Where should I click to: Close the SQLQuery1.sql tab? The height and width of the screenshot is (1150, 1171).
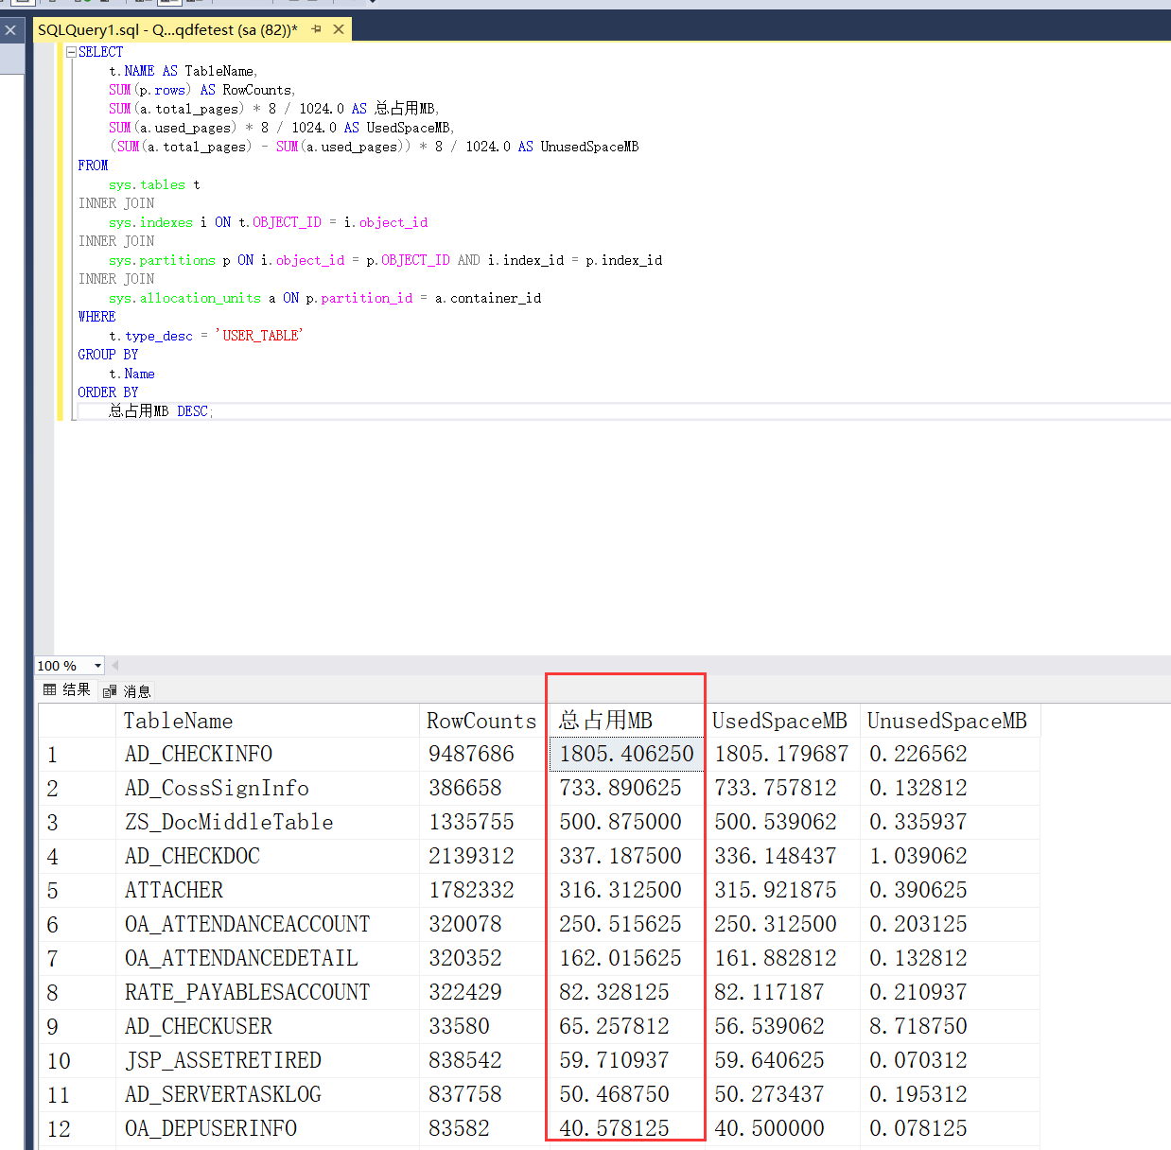coord(339,29)
